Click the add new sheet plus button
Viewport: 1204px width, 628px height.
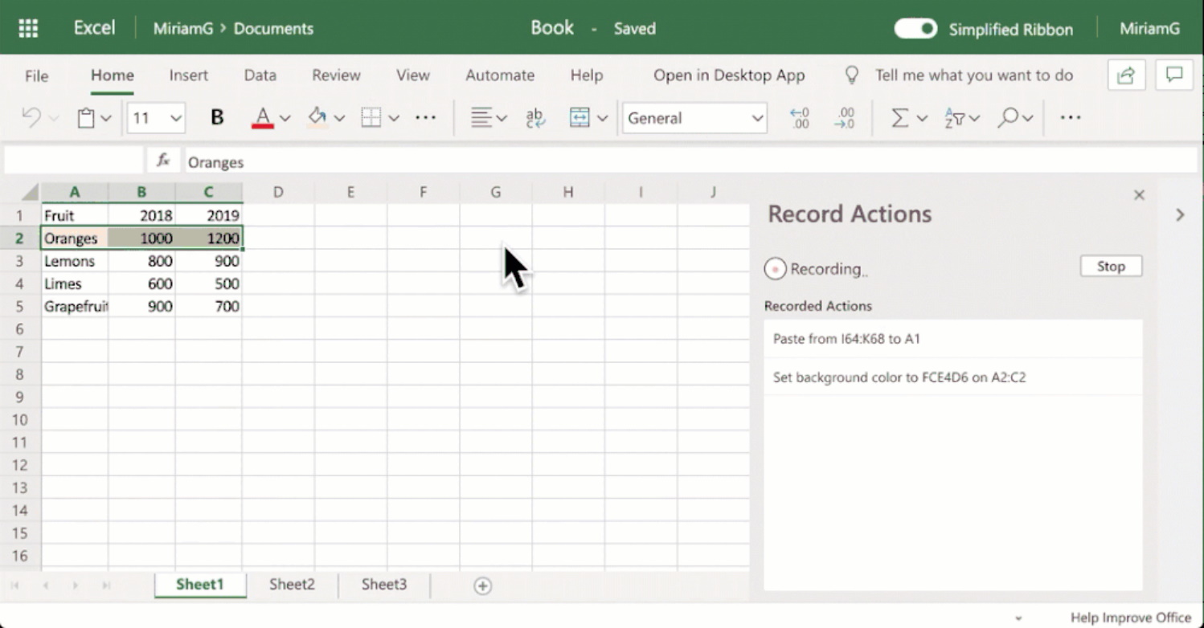coord(482,586)
